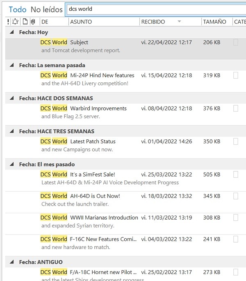This screenshot has height=281, width=246.
Task: Sort by ASUNTO column header
Action: pos(81,22)
